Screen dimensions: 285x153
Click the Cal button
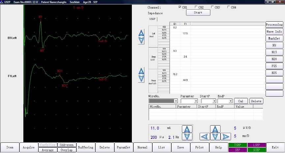[x=241, y=101]
